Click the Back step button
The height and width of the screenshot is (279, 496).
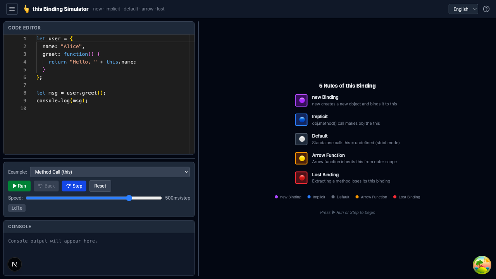[46, 186]
